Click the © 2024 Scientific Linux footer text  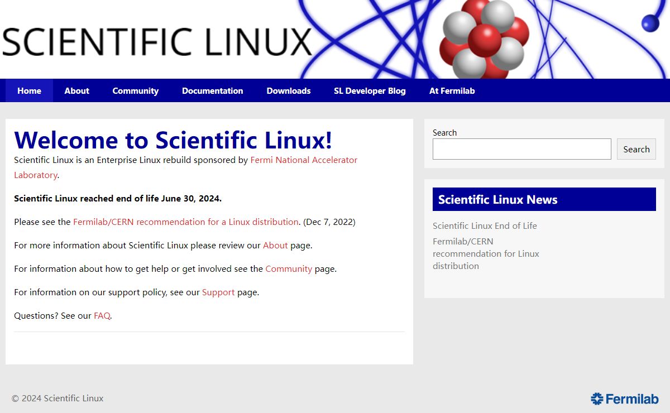pyautogui.click(x=58, y=398)
